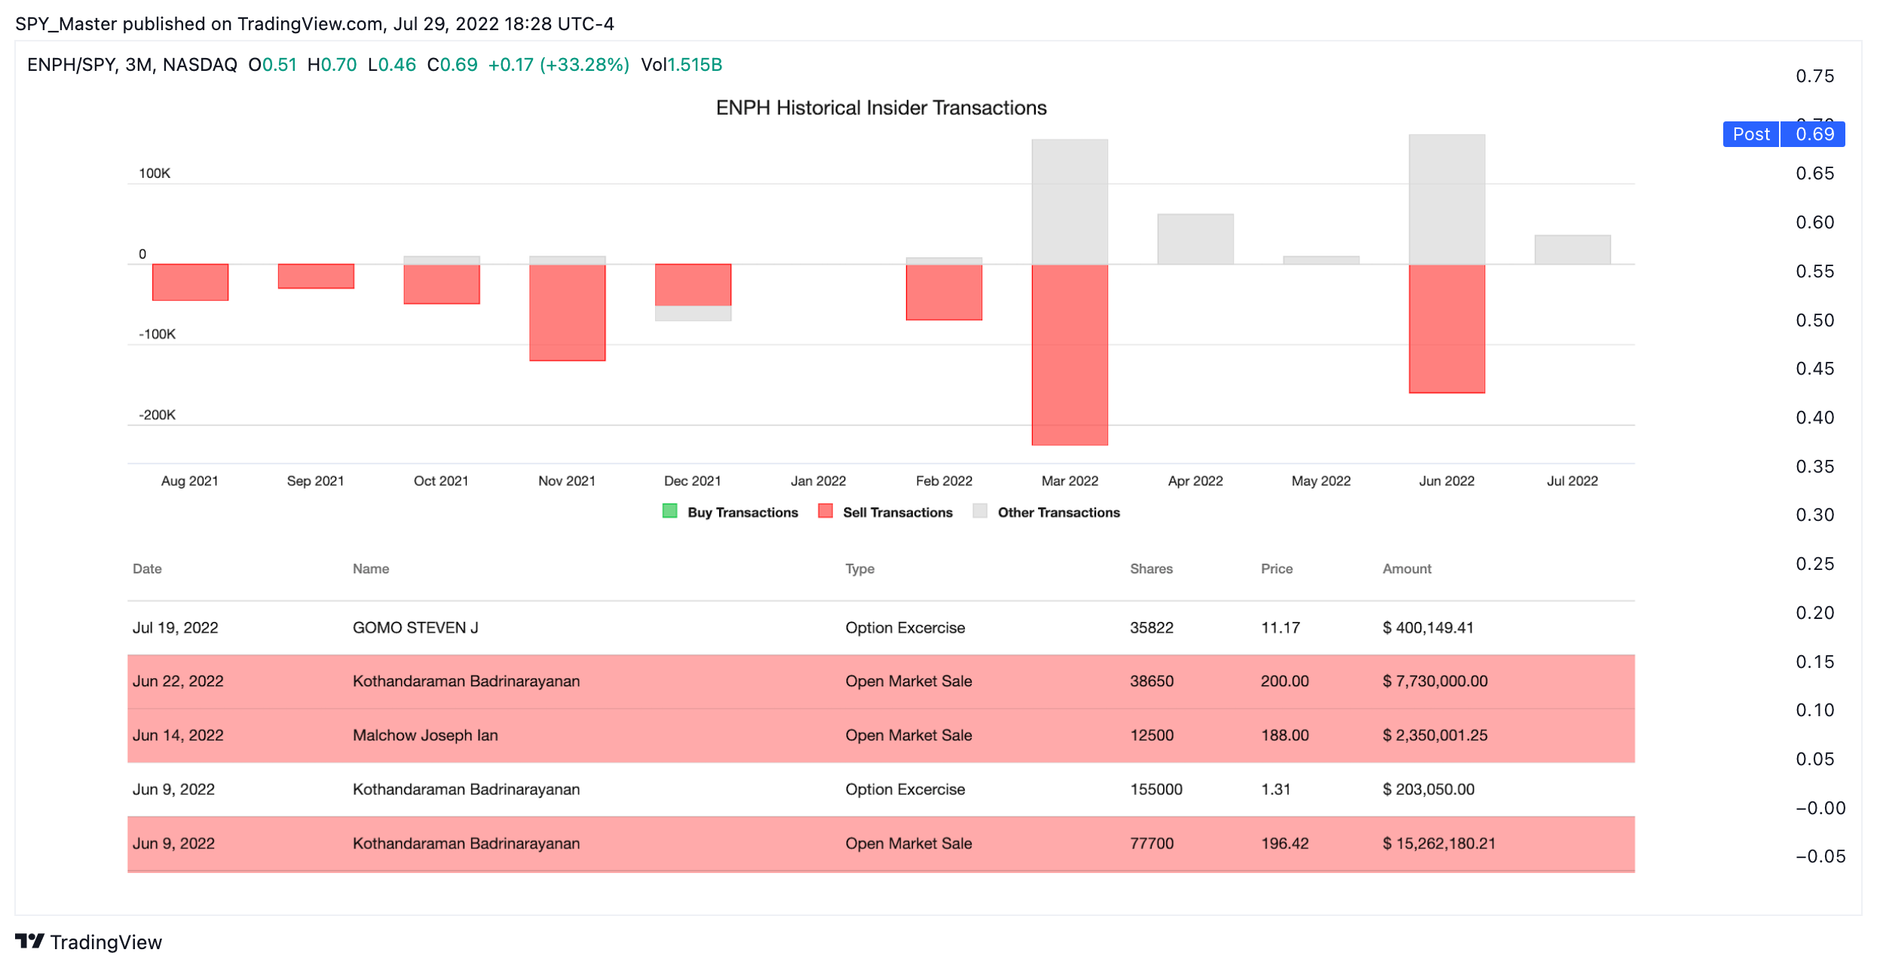Click the April 2022 gray other-transactions bar
This screenshot has width=1877, height=968.
[x=1196, y=239]
